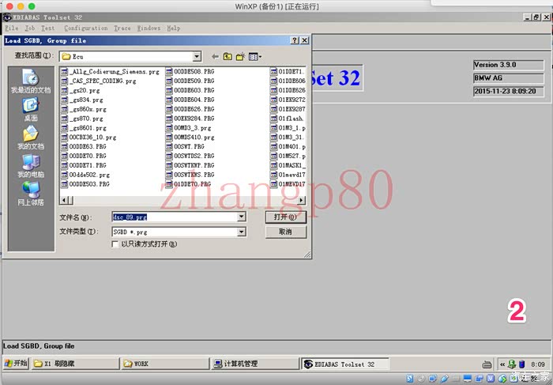Click the Open button to load file
Image resolution: width=553 pixels, height=385 pixels.
pyautogui.click(x=285, y=217)
